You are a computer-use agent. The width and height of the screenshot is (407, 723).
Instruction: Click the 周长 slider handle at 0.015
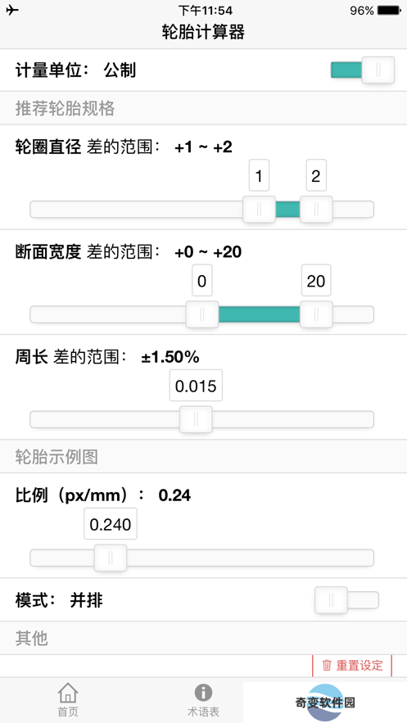196,419
